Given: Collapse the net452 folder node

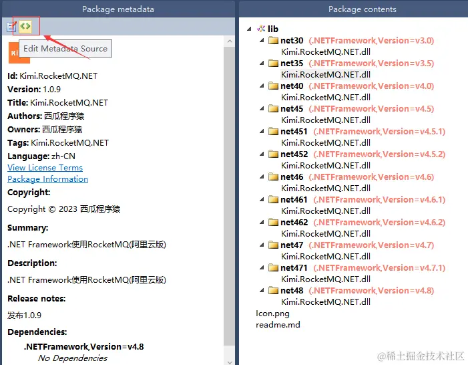Looking at the screenshot, I should click(262, 154).
